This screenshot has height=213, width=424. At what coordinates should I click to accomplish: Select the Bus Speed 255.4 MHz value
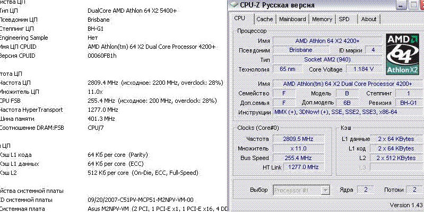point(297,158)
